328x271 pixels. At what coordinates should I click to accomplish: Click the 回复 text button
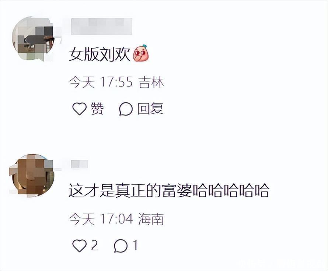coord(150,109)
